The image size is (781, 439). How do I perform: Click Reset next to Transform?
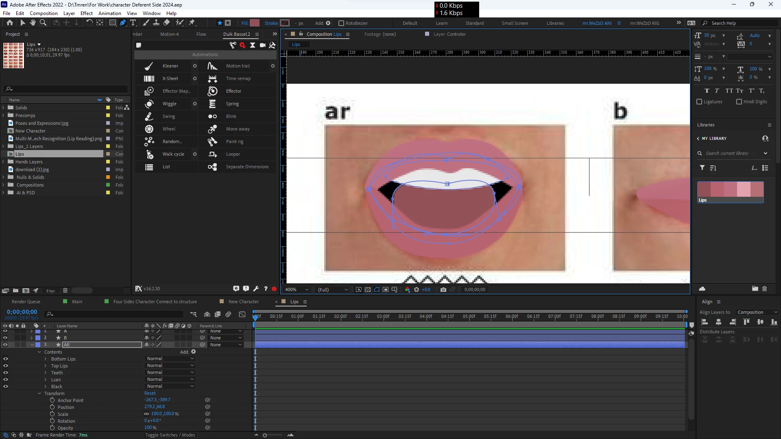(150, 393)
